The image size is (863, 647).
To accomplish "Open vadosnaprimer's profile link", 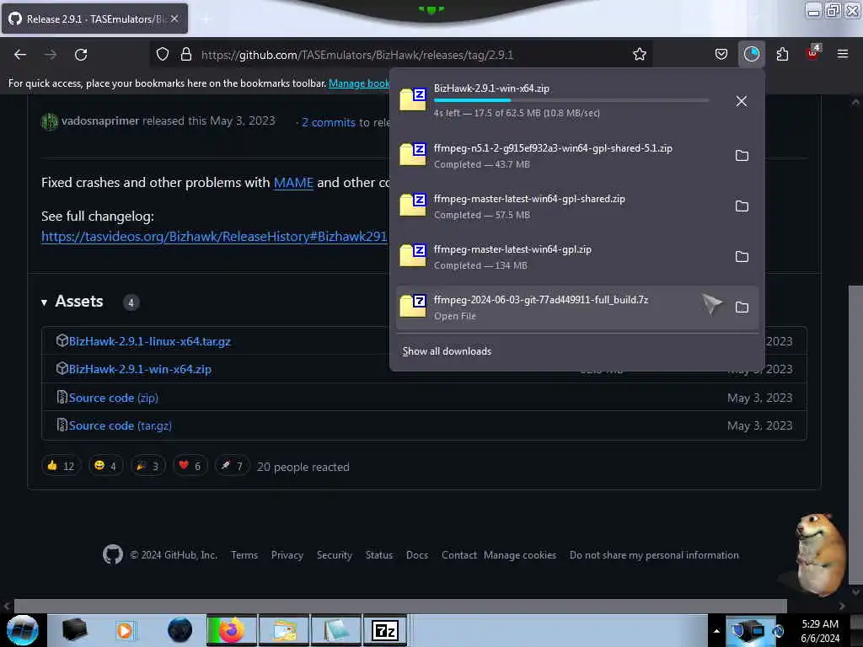I will tap(100, 121).
